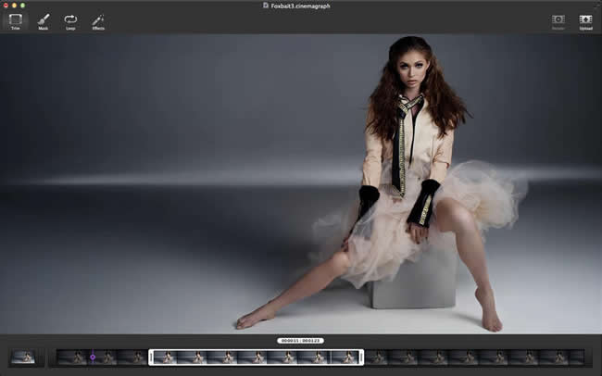Open the Loop settings tool

(70, 20)
